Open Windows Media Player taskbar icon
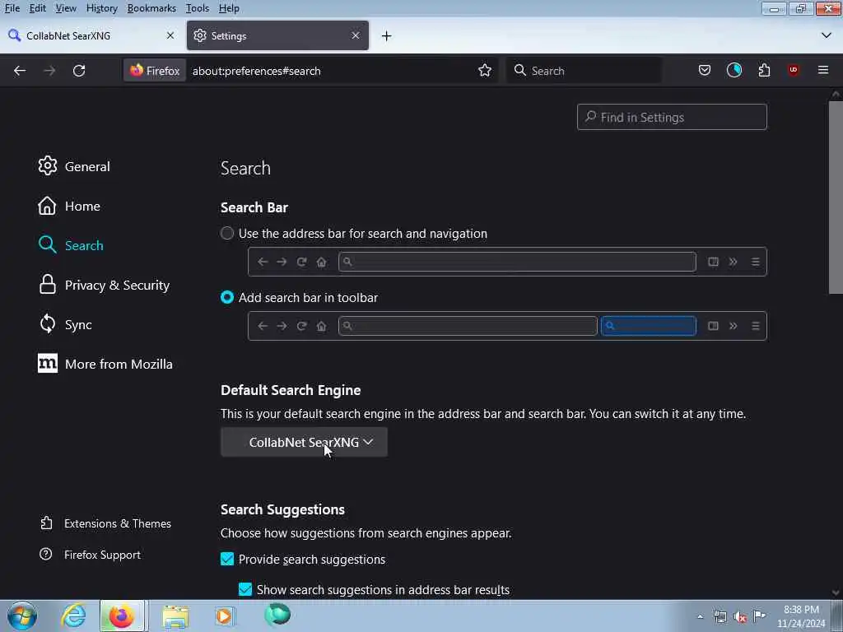The width and height of the screenshot is (843, 632). click(x=225, y=616)
